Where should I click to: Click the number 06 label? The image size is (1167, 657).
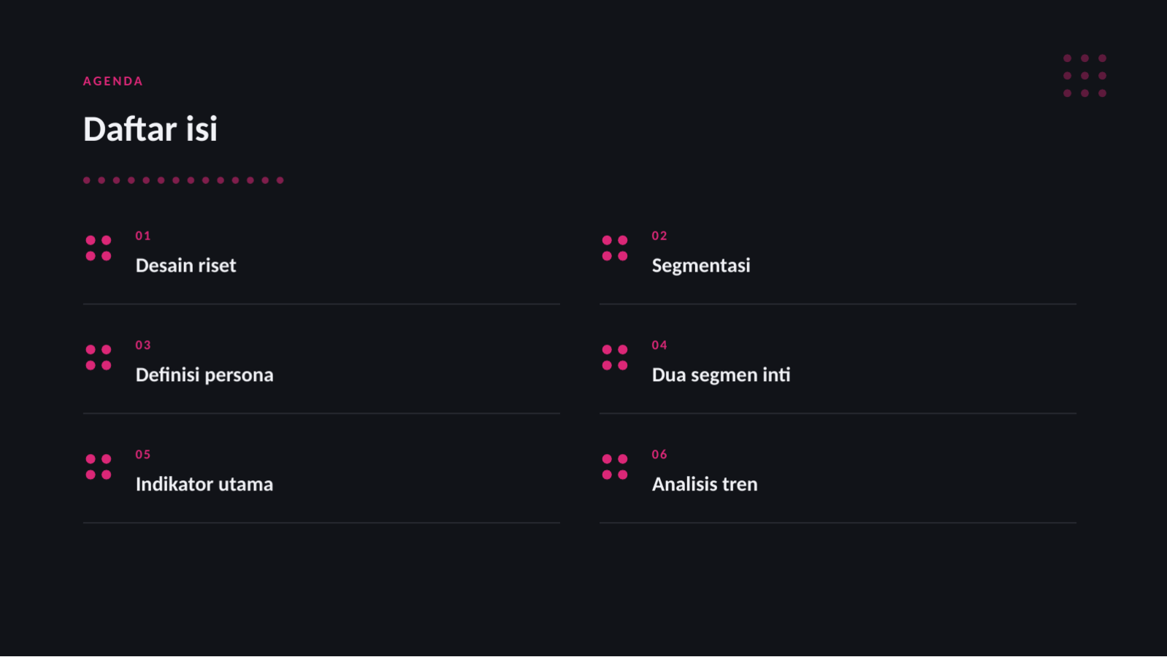659,455
